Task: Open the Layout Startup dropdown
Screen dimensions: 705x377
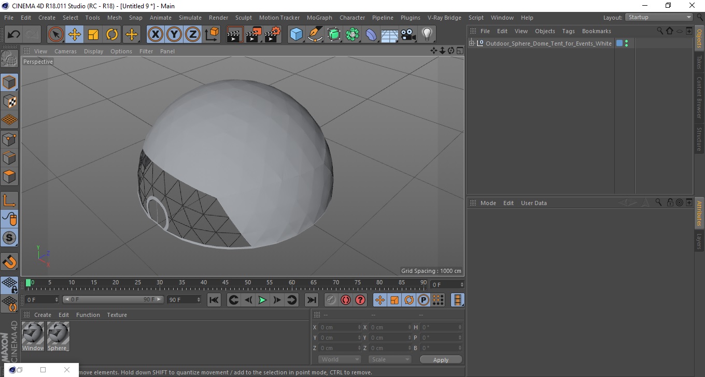Action: 659,18
